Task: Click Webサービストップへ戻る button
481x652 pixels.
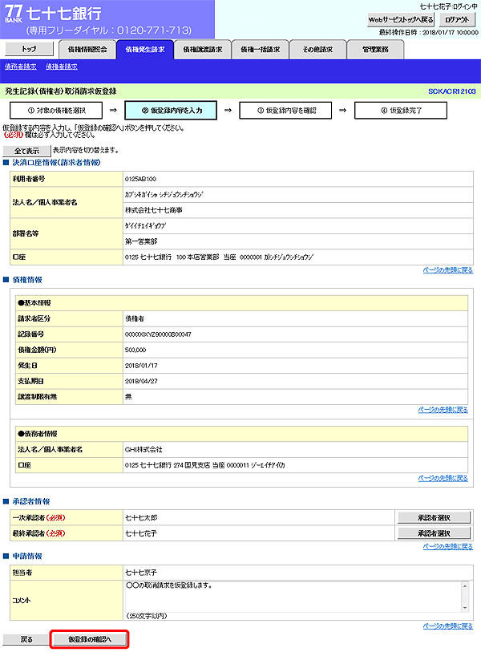Action: [401, 19]
